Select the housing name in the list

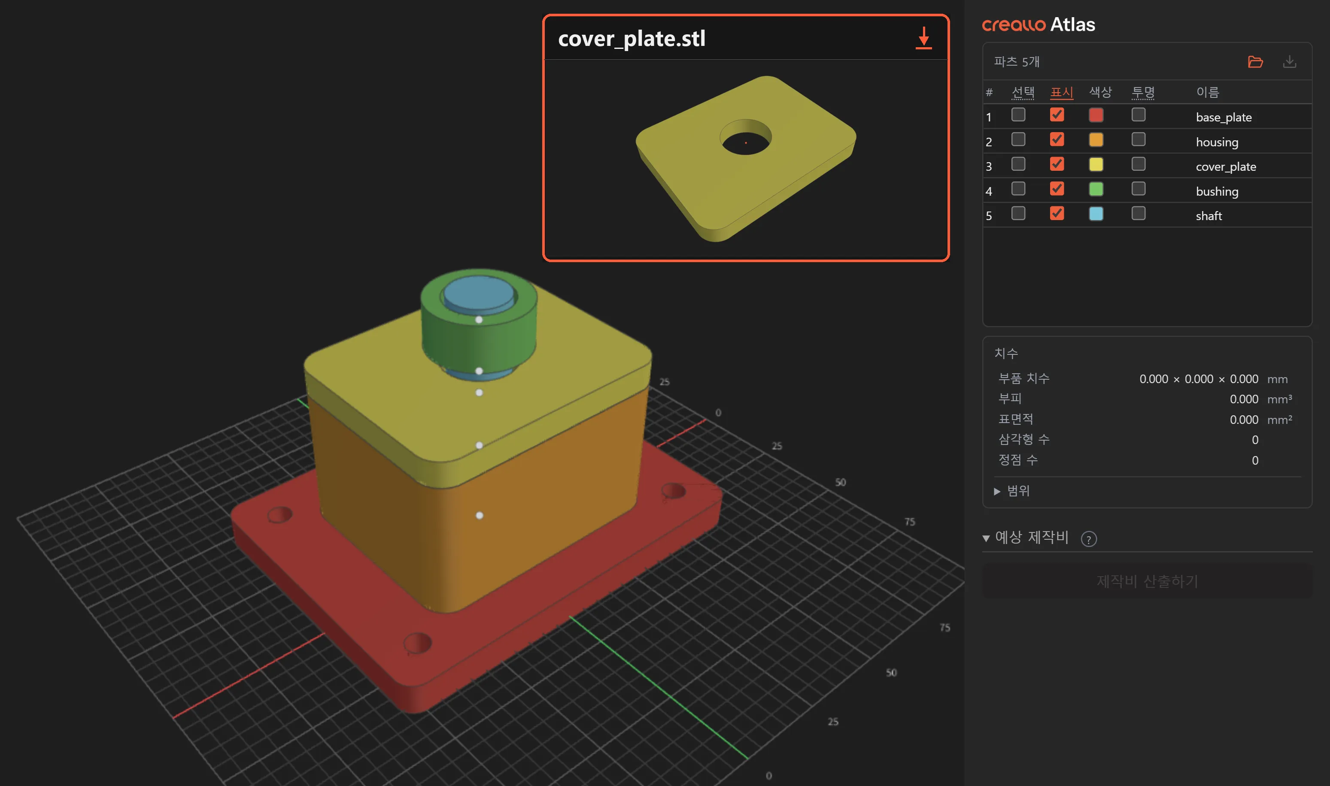(1217, 142)
